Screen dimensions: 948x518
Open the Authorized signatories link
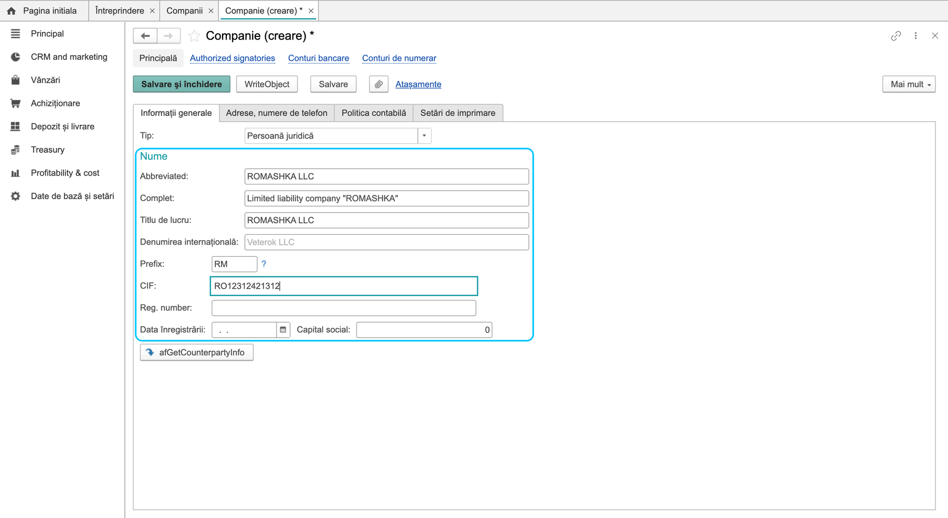pos(232,58)
